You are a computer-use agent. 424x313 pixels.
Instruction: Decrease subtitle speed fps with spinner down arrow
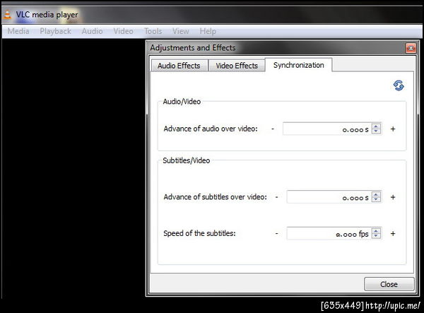pos(376,236)
